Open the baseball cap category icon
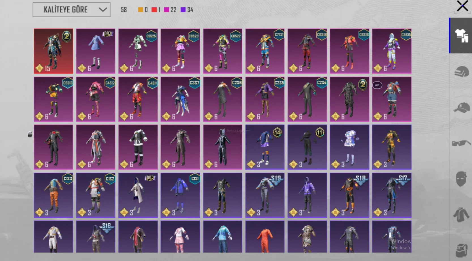Image resolution: width=472 pixels, height=261 pixels. pyautogui.click(x=461, y=108)
